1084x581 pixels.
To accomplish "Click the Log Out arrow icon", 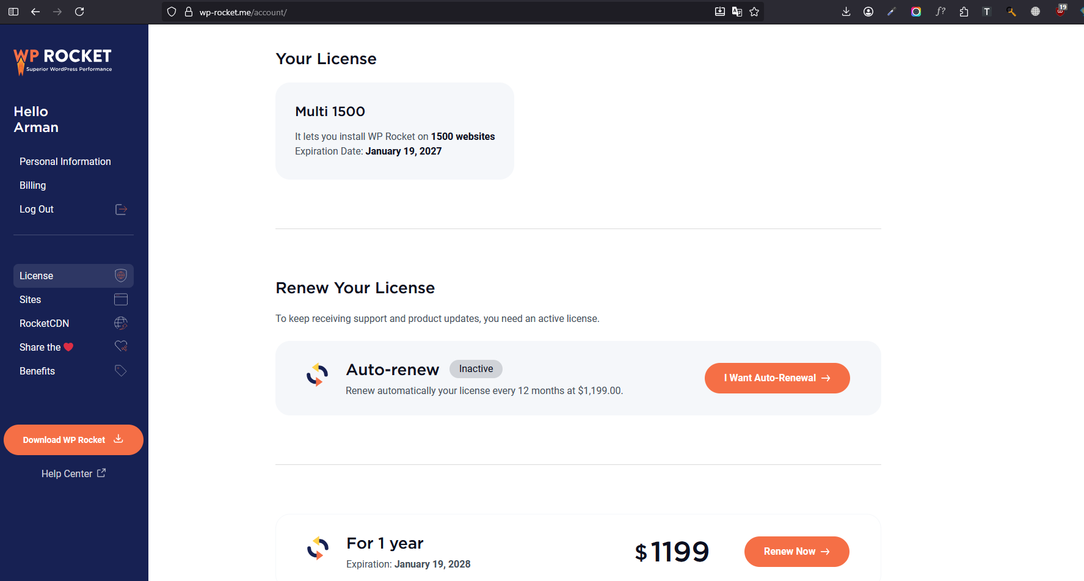I will (121, 210).
